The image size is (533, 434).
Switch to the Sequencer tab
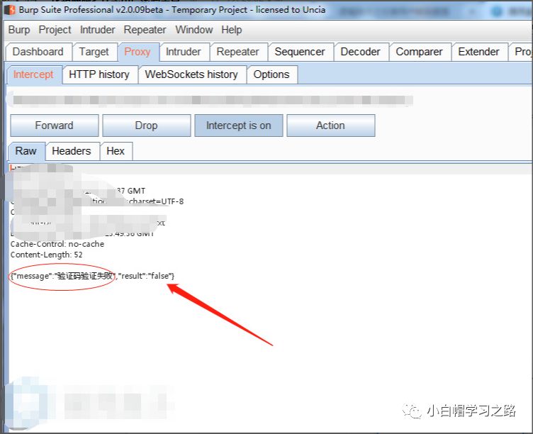pos(300,52)
